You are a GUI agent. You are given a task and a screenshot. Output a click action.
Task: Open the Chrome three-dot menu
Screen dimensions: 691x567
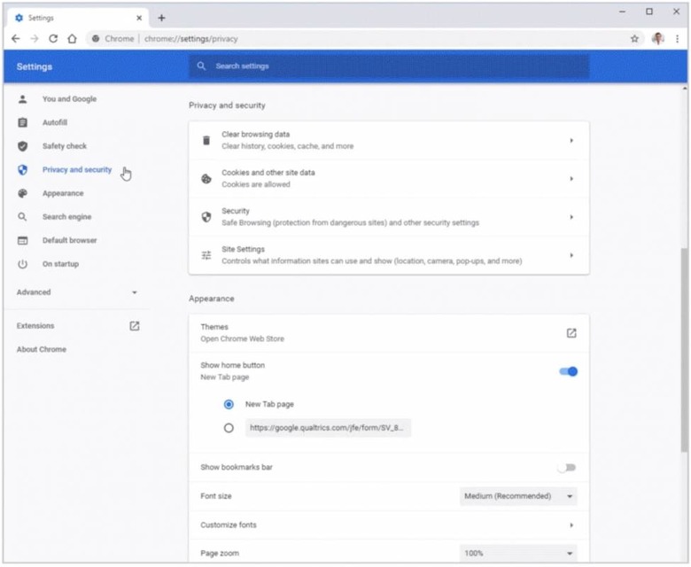tap(676, 39)
